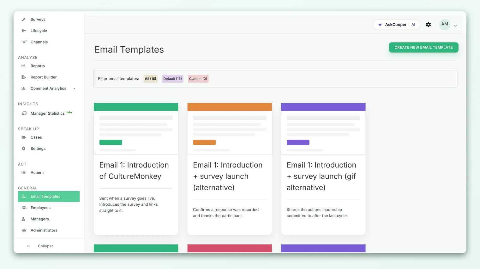Click the AskCooper AI button
Image resolution: width=480 pixels, height=269 pixels.
tap(396, 25)
